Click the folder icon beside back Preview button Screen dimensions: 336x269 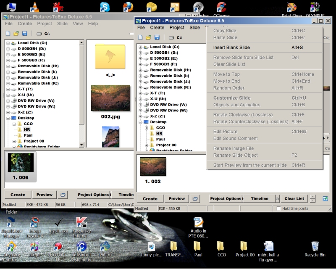click(63, 195)
